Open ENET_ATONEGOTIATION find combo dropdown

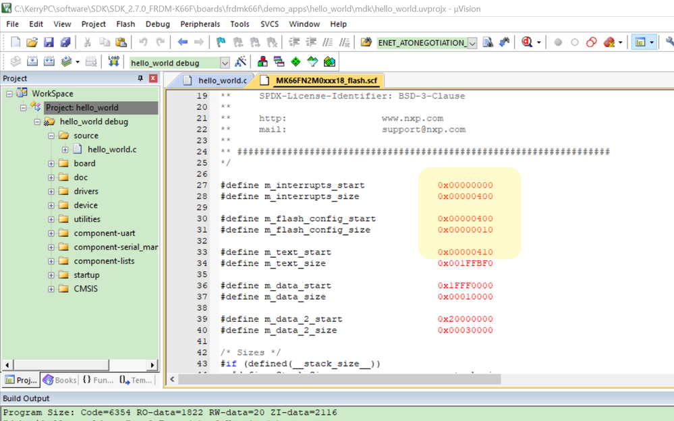[472, 43]
